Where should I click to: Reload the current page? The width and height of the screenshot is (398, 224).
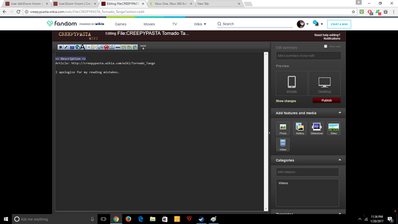pos(18,12)
